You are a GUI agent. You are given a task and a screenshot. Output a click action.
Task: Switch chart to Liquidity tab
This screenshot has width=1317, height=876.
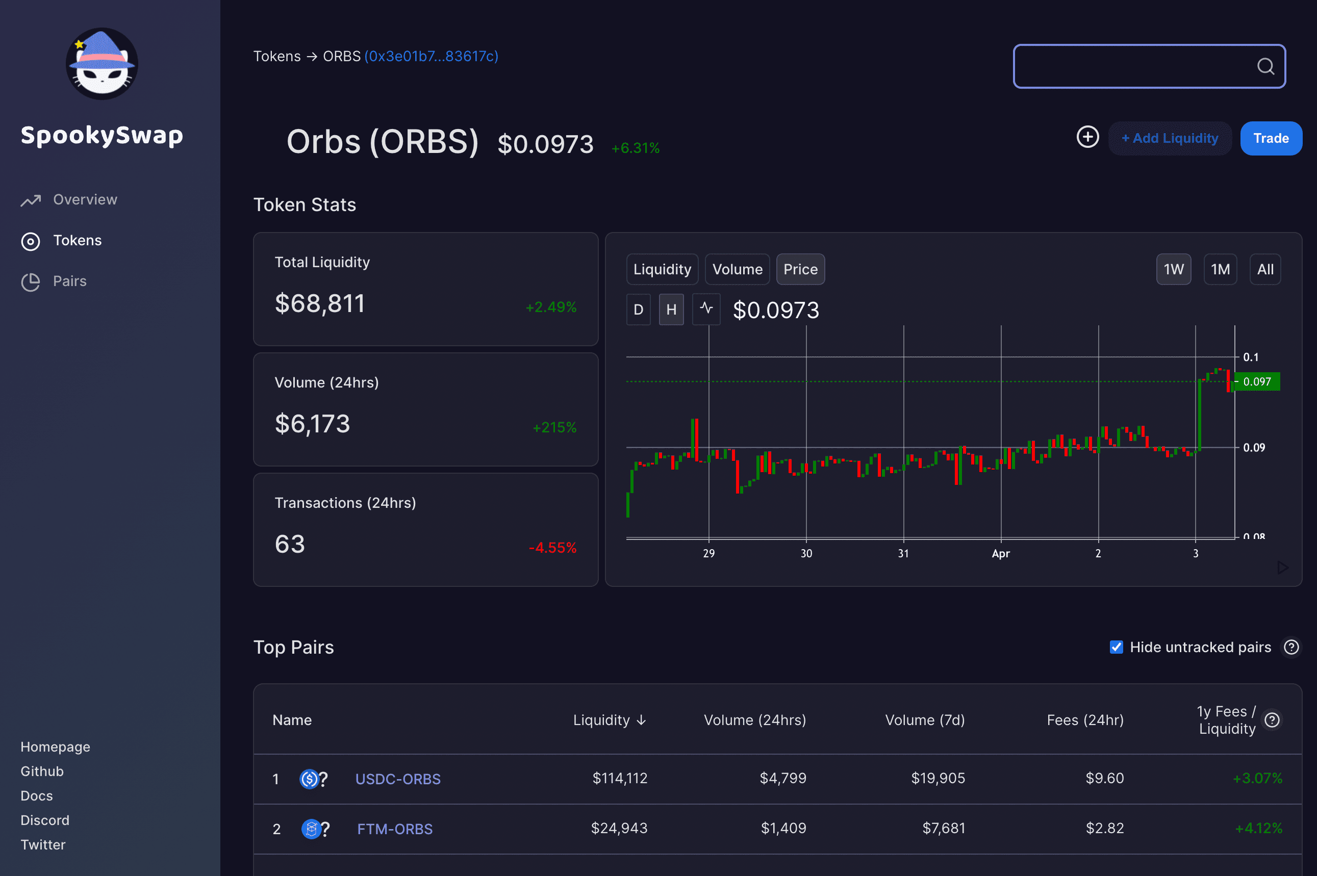click(x=662, y=269)
